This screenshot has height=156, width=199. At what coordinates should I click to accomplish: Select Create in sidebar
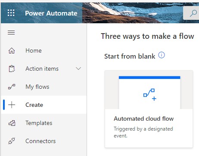pos(44,105)
